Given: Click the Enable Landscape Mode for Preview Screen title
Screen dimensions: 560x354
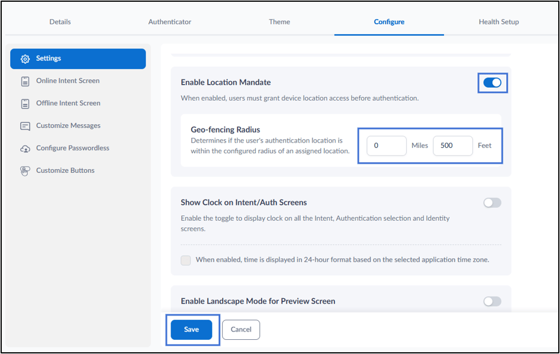Looking at the screenshot, I should (258, 301).
